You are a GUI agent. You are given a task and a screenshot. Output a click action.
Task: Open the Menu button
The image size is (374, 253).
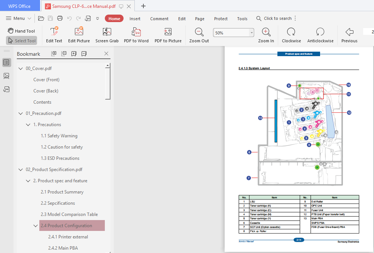coord(18,18)
